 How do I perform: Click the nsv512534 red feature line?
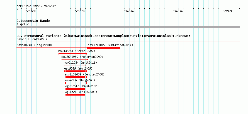click(75, 65)
